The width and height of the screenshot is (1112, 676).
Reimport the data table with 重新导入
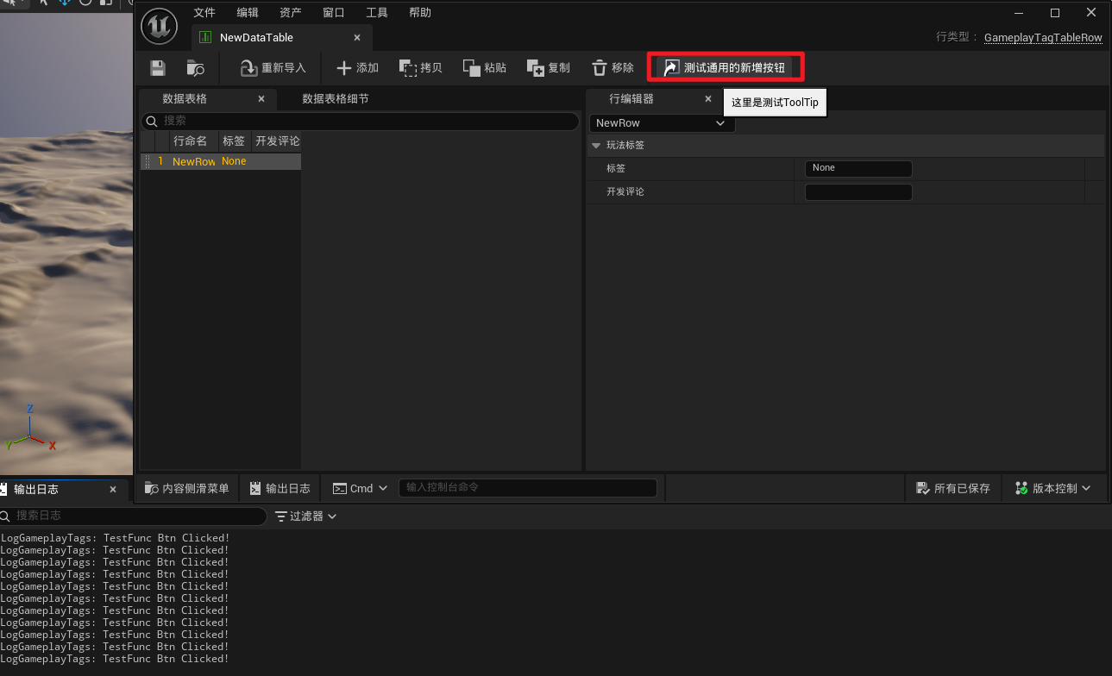(273, 67)
